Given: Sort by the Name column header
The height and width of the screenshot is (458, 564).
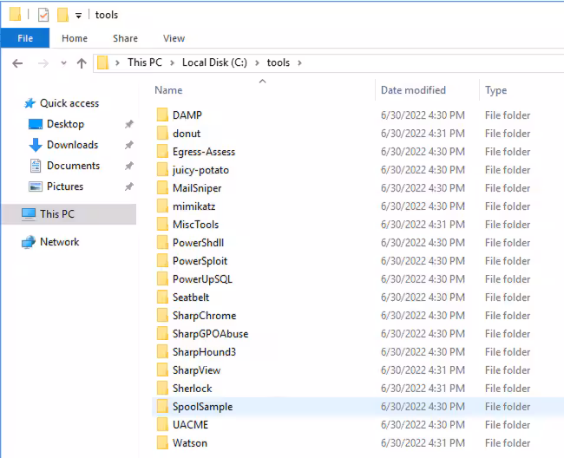Looking at the screenshot, I should click(168, 90).
